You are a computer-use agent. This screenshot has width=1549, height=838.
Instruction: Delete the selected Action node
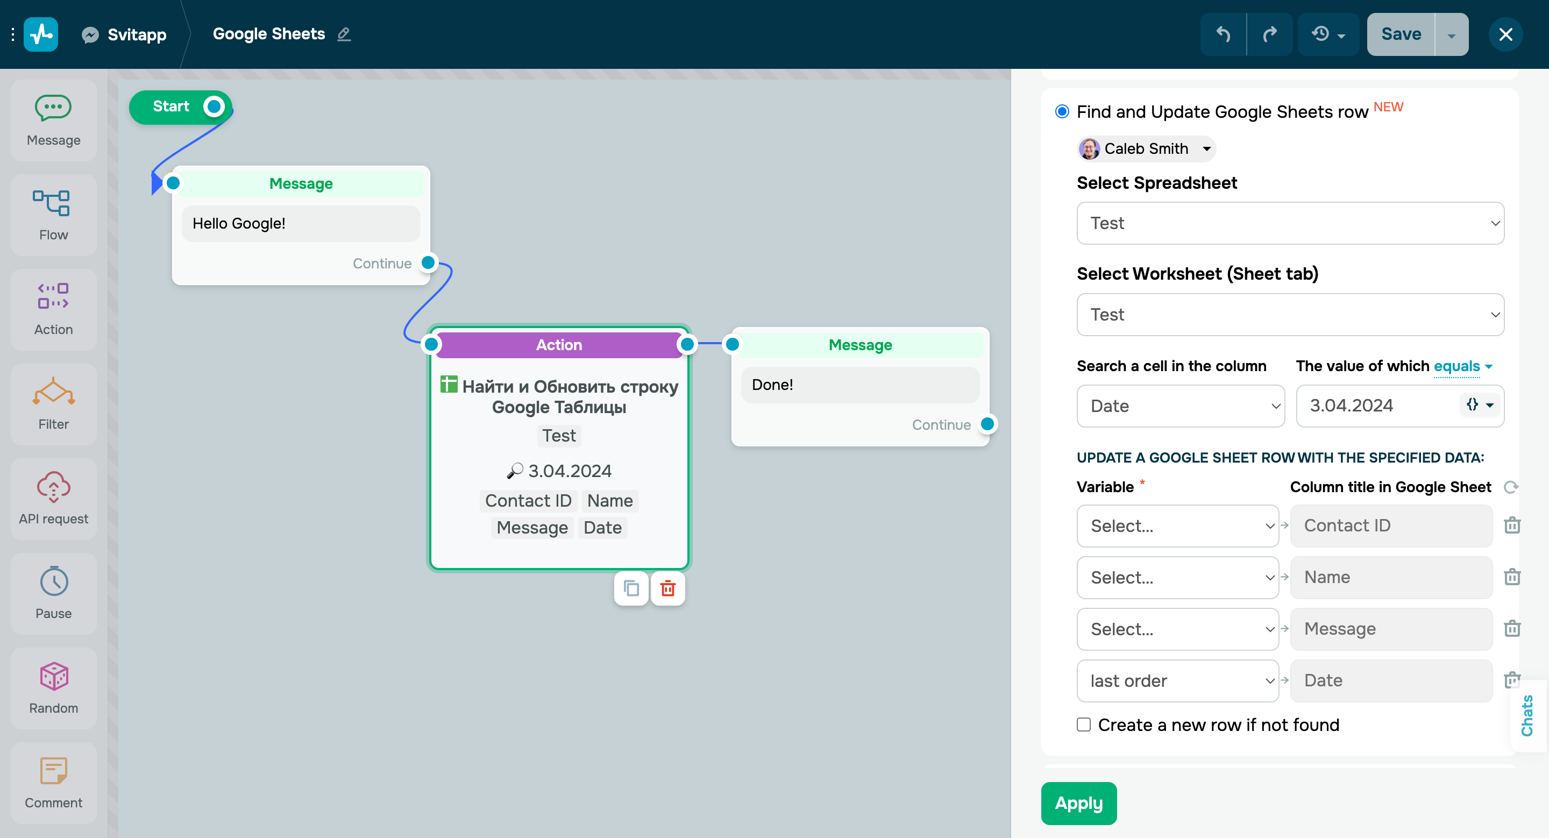click(x=667, y=588)
